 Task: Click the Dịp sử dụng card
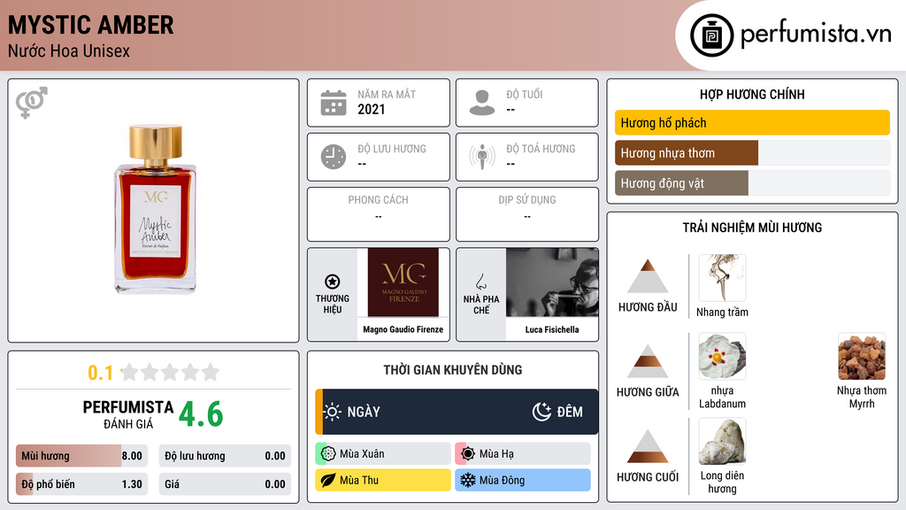[x=527, y=214]
